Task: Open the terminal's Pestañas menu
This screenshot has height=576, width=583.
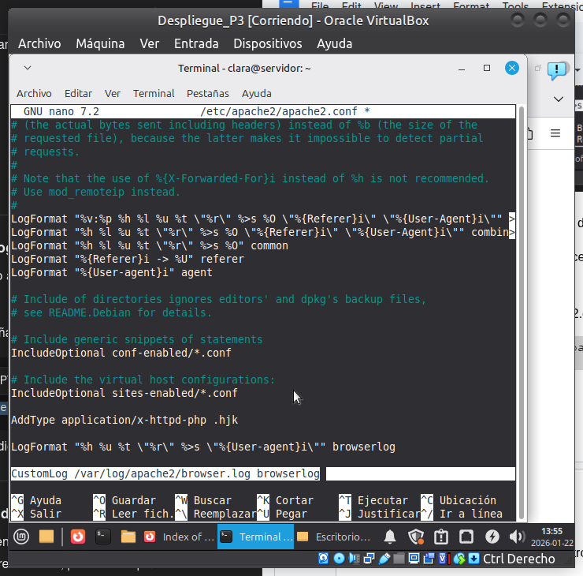Action: 208,93
